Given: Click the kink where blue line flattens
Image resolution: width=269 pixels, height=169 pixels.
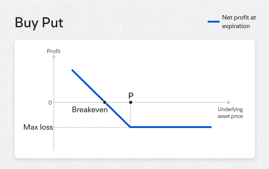Looking at the screenshot, I should (x=131, y=127).
